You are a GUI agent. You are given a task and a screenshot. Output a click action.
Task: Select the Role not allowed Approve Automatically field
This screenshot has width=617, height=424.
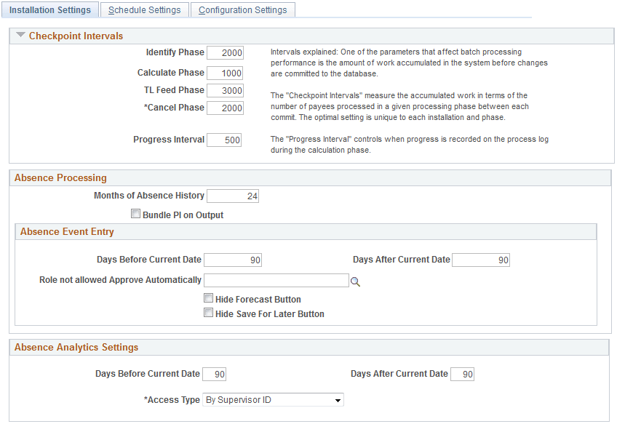[276, 280]
